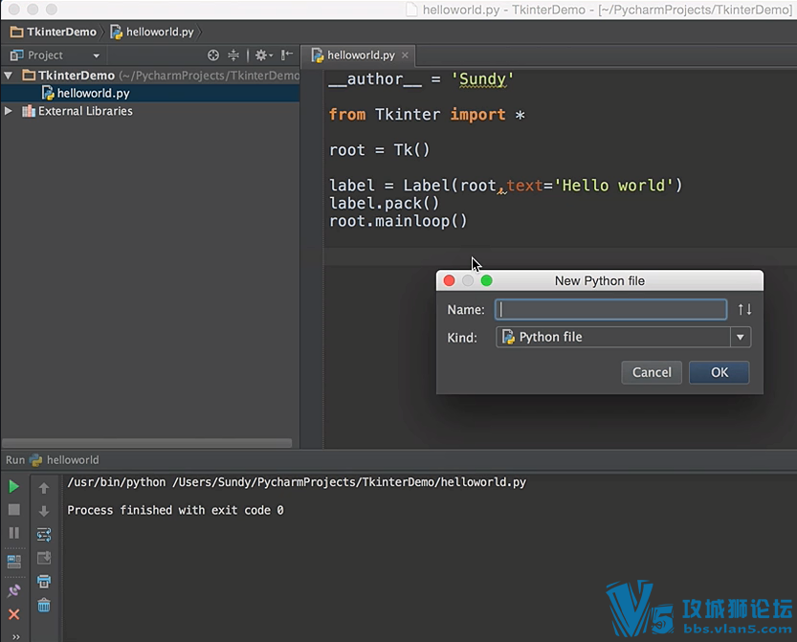Click the 'root = Tk()' line

tap(379, 150)
